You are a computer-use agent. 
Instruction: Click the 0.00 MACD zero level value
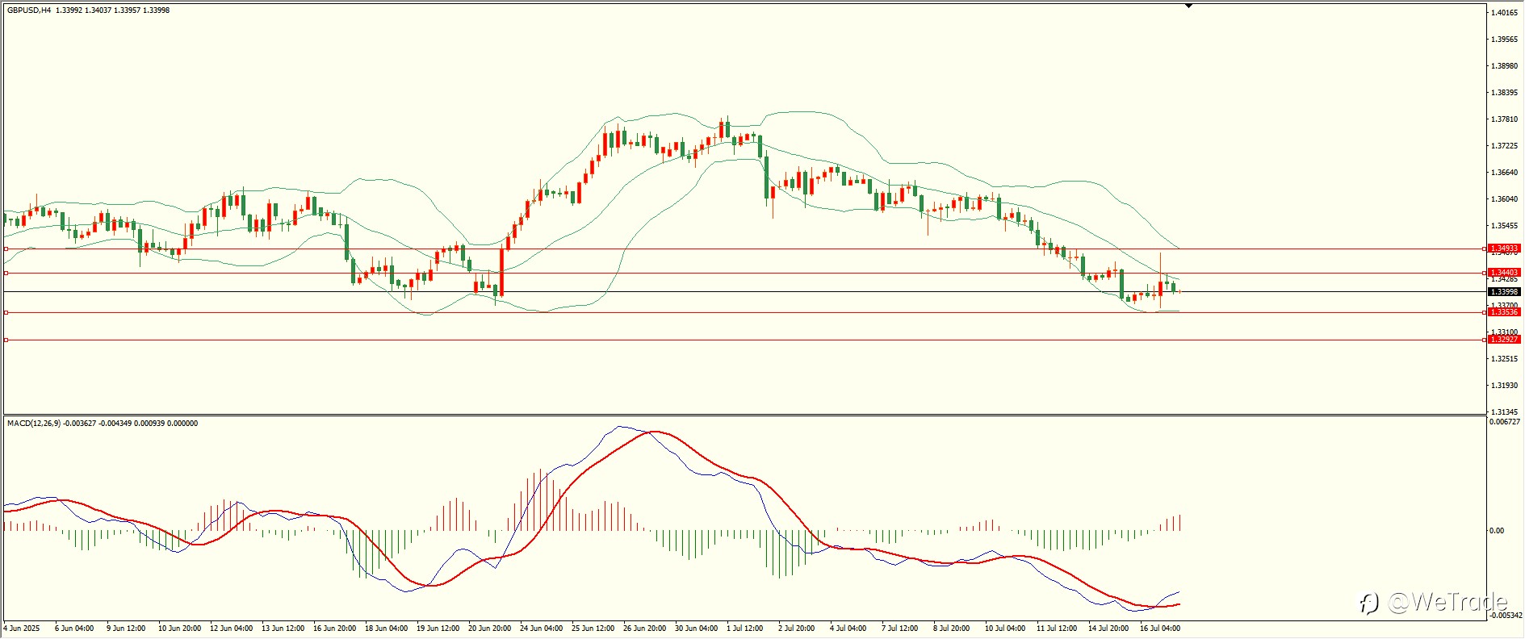point(1498,531)
